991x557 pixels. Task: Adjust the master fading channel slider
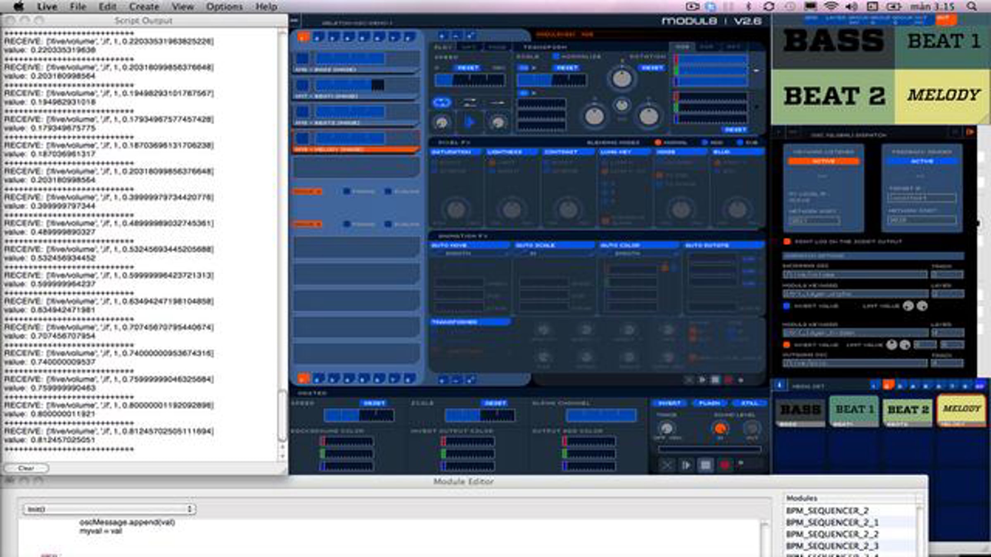601,415
